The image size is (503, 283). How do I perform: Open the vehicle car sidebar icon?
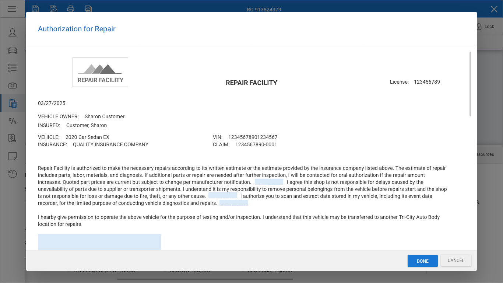(x=13, y=50)
